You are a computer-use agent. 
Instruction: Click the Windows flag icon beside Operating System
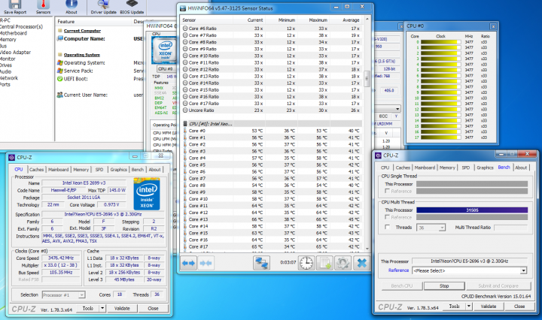59,63
